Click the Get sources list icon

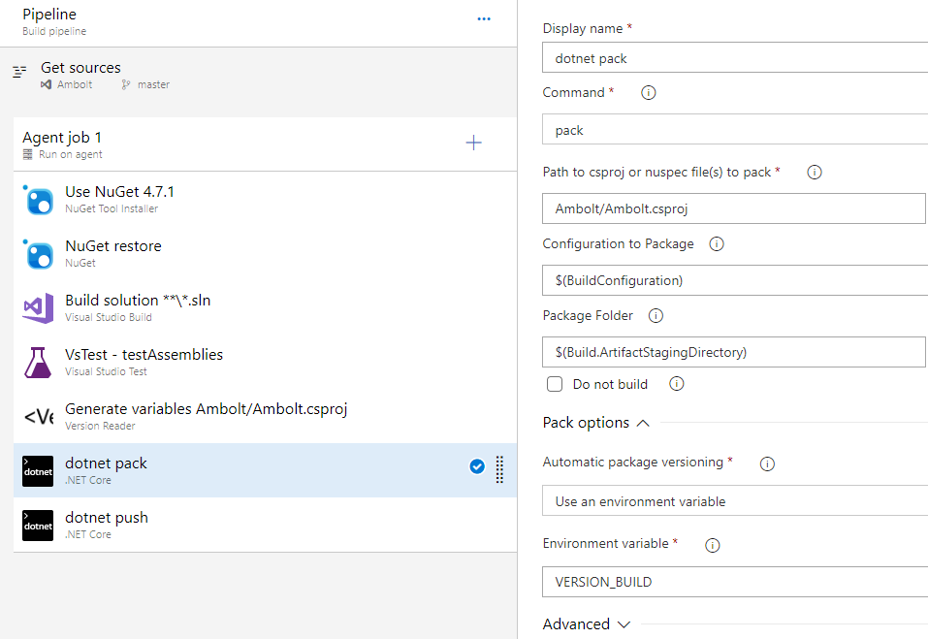(19, 72)
